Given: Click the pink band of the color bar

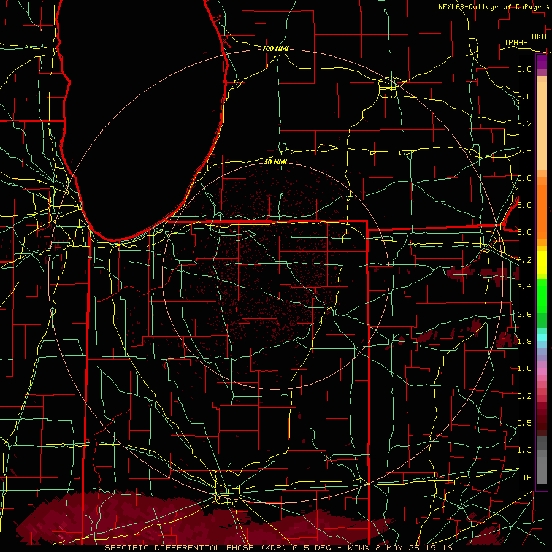Looking at the screenshot, I should click(x=542, y=372).
